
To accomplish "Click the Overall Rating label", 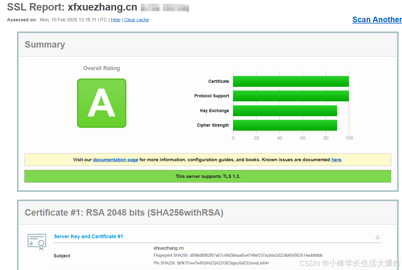I will 102,68.
